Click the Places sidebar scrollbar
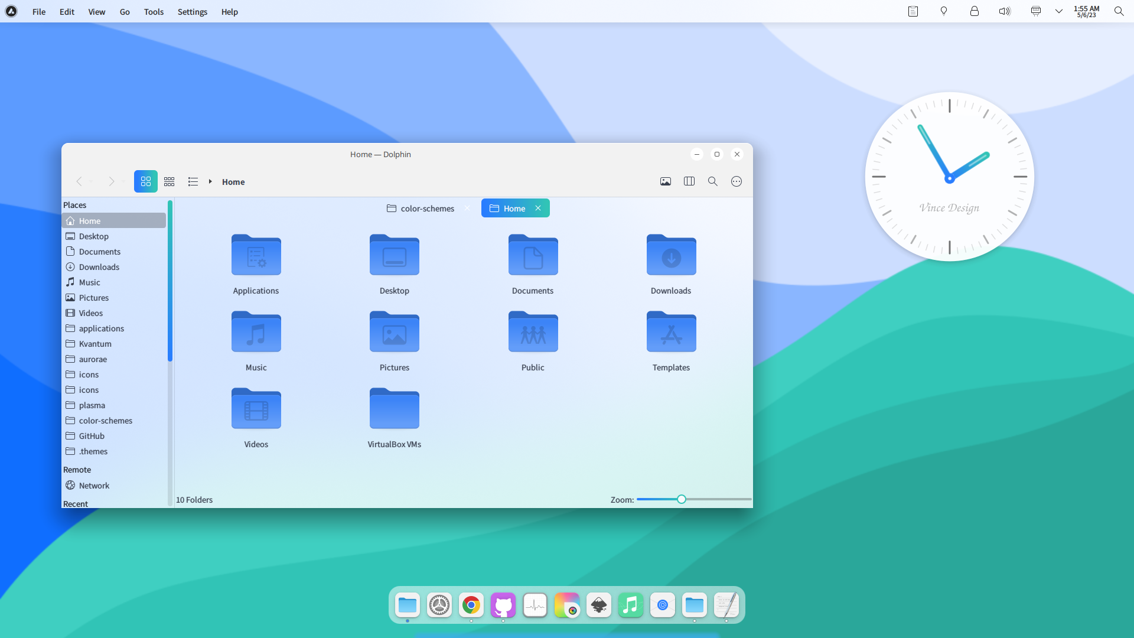The image size is (1134, 638). [x=170, y=281]
